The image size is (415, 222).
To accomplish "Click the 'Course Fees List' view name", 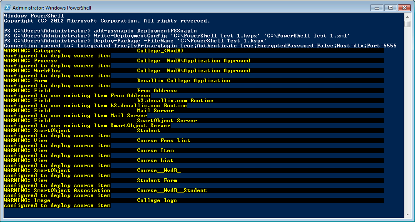I will click(163, 141).
